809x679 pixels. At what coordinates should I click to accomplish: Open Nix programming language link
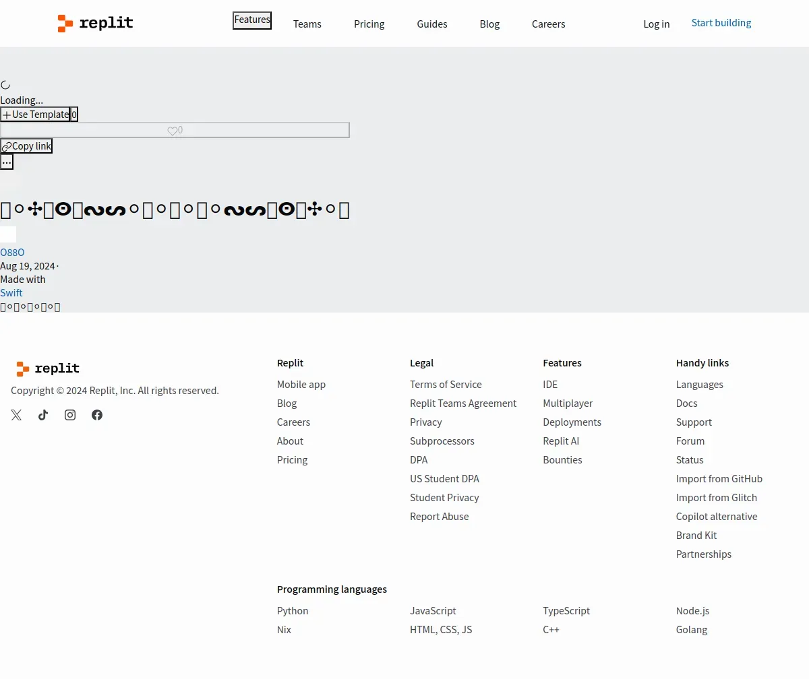click(x=284, y=630)
